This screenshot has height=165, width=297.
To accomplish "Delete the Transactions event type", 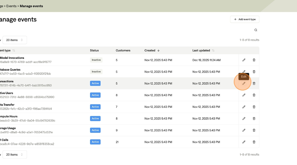I will (254, 83).
